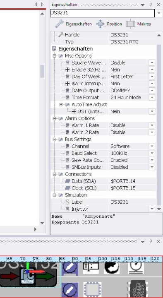Open the Alarm Interrupt value dropdown
The image size is (163, 298).
[152, 84]
